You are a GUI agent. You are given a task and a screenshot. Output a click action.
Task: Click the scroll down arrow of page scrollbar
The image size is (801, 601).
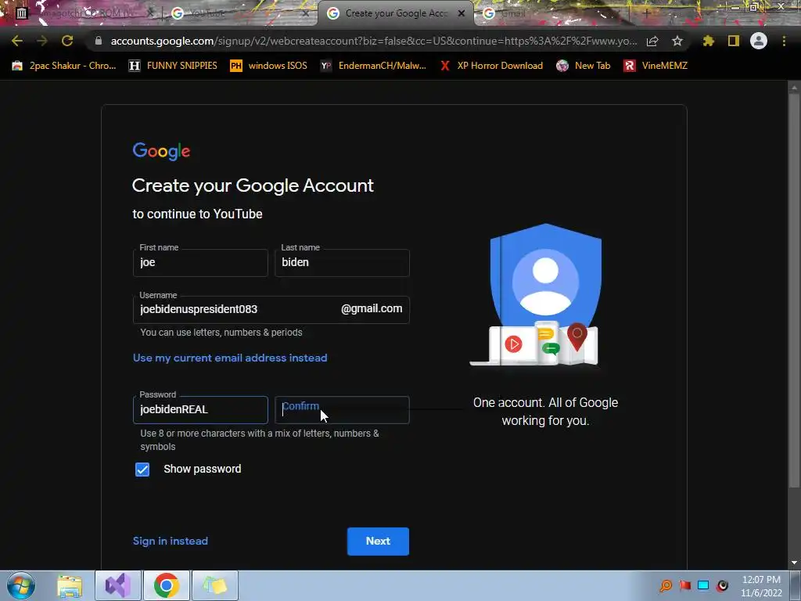tap(794, 562)
